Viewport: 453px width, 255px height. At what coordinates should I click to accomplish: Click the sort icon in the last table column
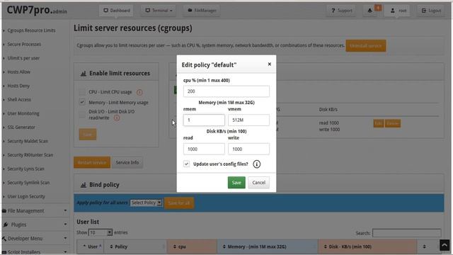pyautogui.click(x=425, y=246)
